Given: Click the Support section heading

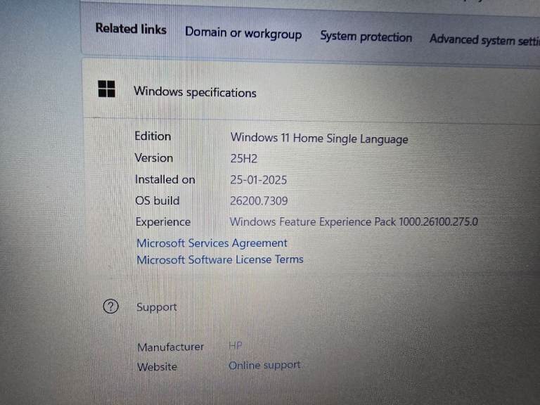Looking at the screenshot, I should coord(157,307).
